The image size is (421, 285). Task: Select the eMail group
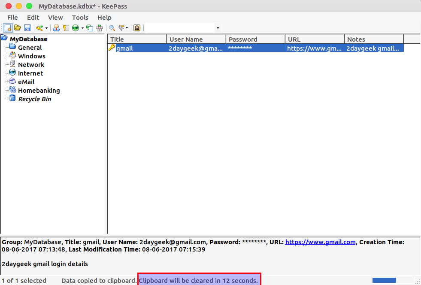point(26,82)
